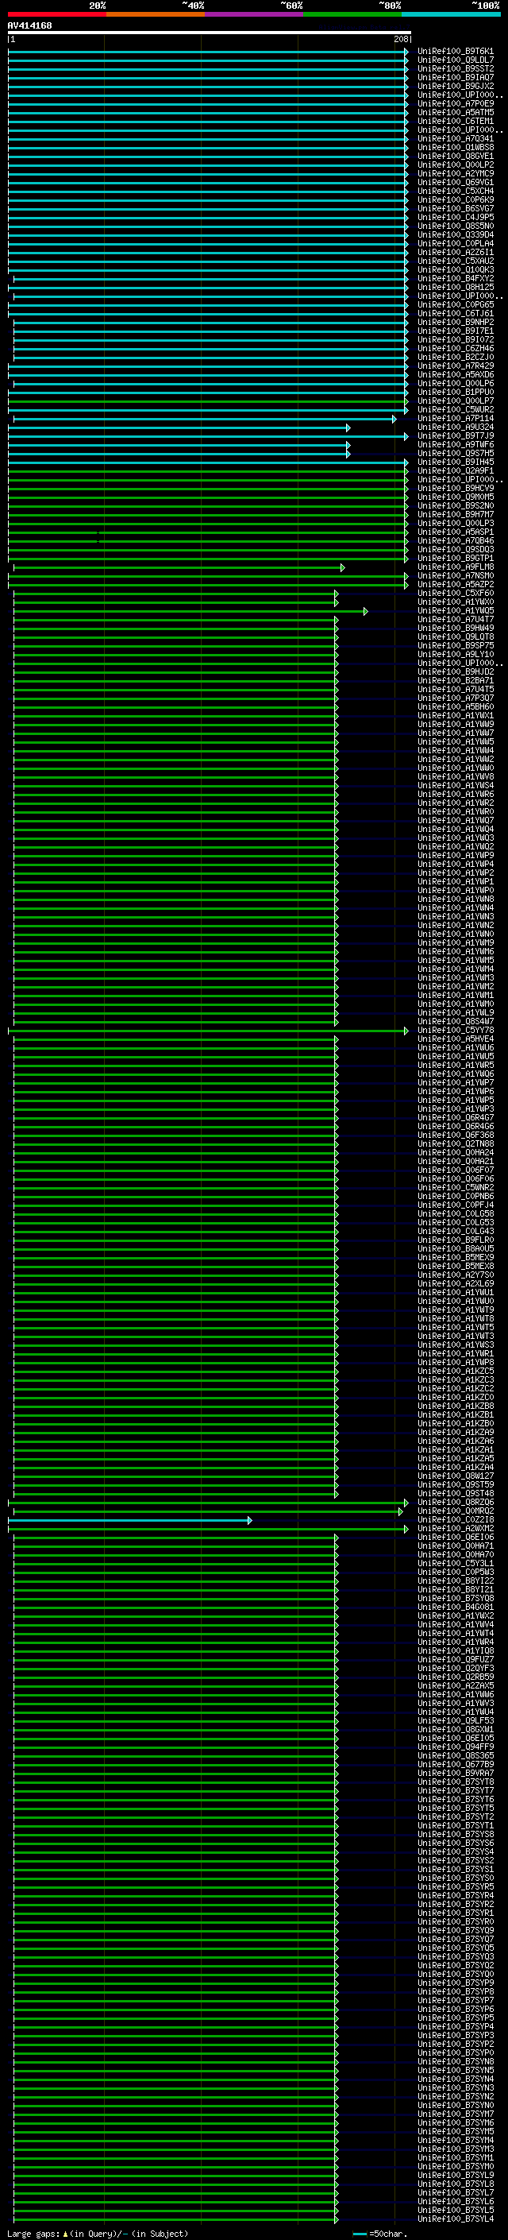Click the UniRef100_B4G081 label
Viewport: 508px width, 2240px height.
(456, 1607)
